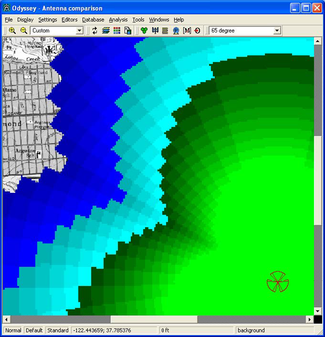Open the Database menu

(93, 20)
